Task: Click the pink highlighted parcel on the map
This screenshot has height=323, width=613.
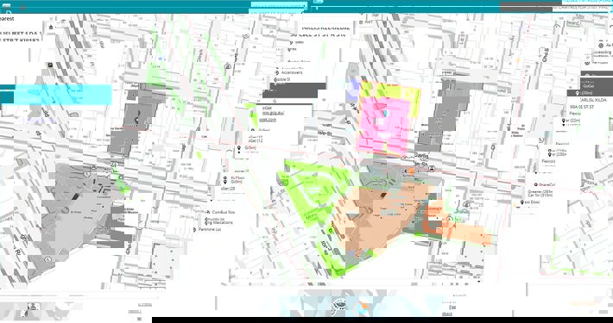Action: 384,124
